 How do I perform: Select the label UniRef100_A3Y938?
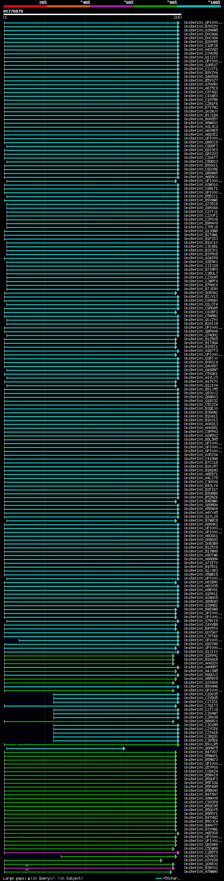pyautogui.click(x=201, y=860)
